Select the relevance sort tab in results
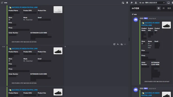The width and height of the screenshot is (173, 97). click(169, 8)
